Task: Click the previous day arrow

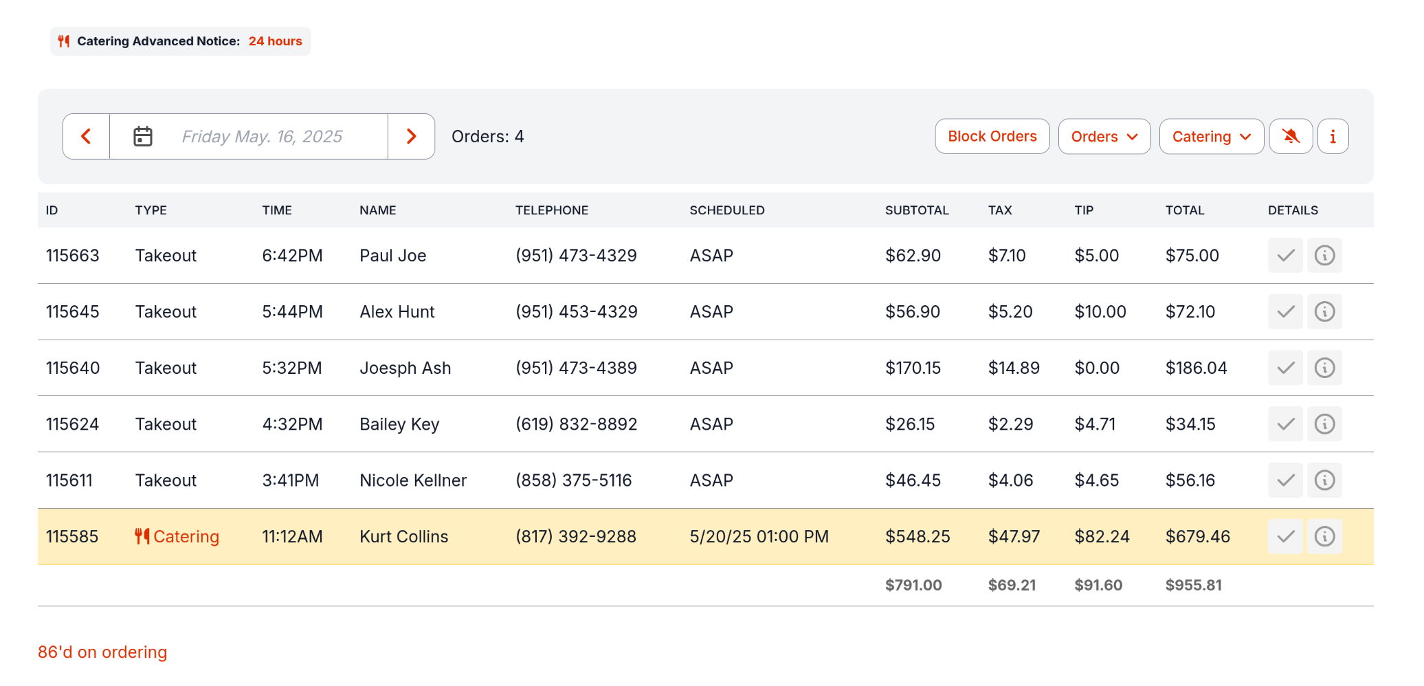Action: [85, 136]
